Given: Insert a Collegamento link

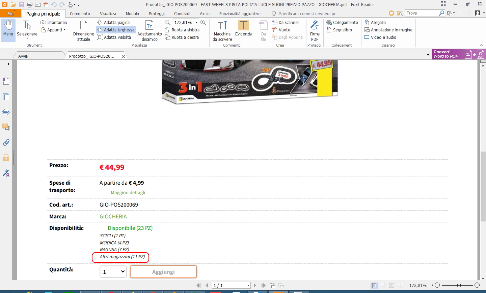Looking at the screenshot, I should [x=342, y=22].
